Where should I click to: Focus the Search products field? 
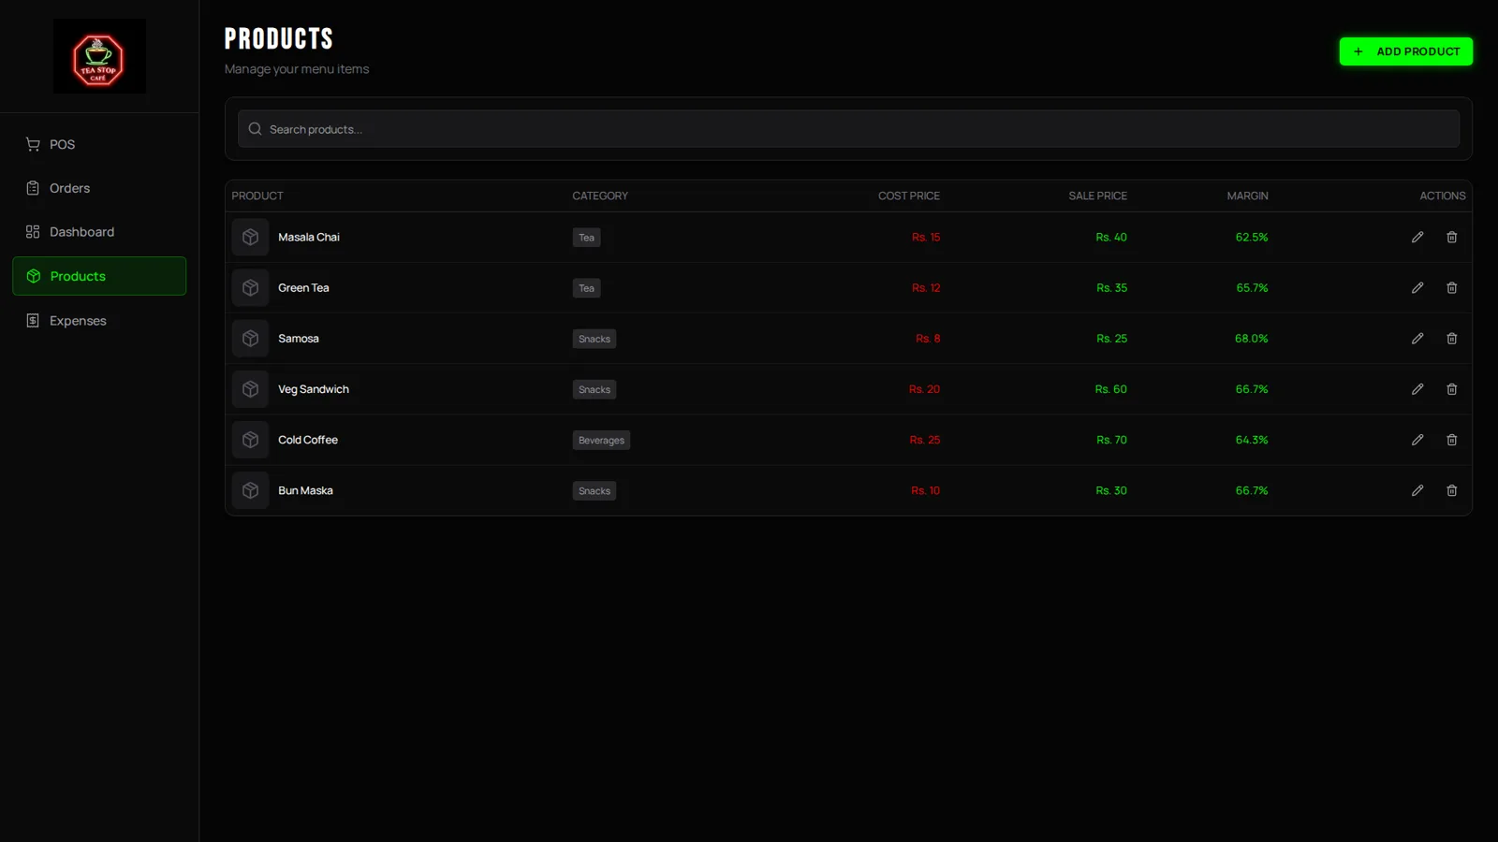tap(848, 129)
